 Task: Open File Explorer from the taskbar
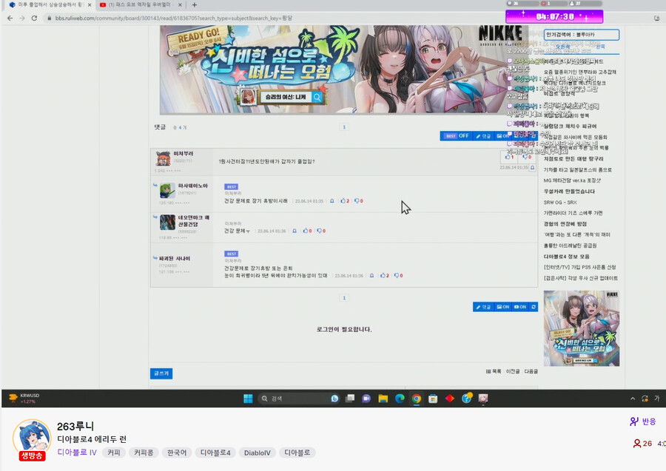point(383,399)
